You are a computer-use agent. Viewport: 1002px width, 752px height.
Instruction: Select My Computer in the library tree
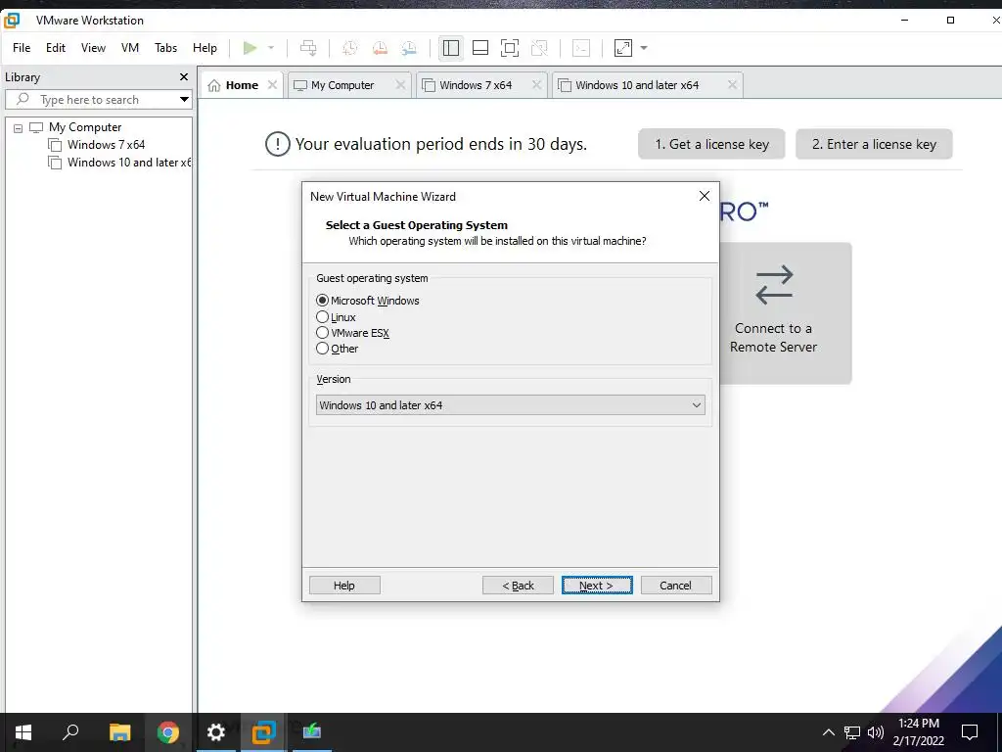pyautogui.click(x=85, y=127)
